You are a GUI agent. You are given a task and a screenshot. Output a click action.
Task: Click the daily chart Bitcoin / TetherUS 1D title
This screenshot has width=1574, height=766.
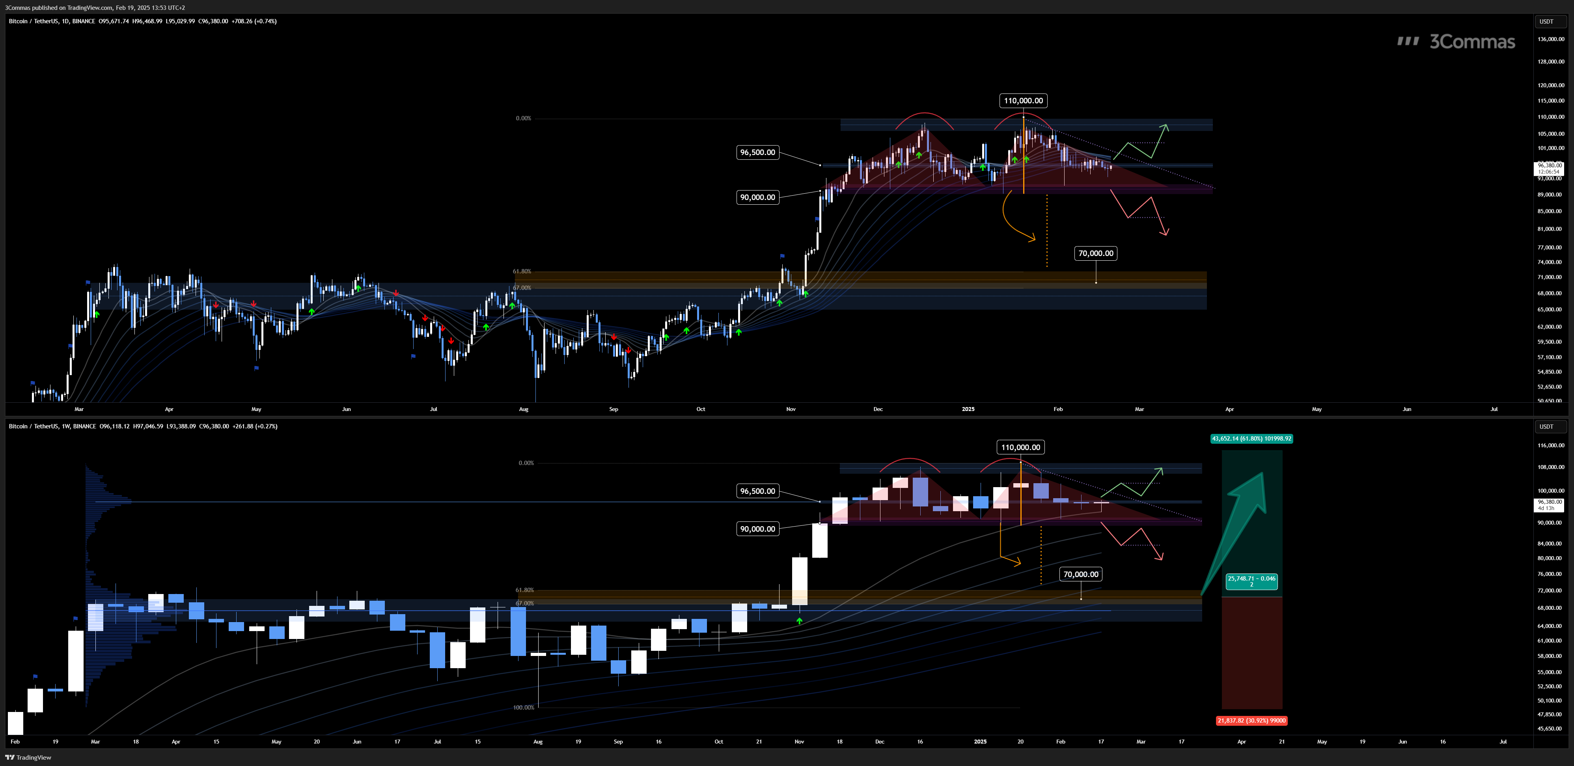click(51, 21)
